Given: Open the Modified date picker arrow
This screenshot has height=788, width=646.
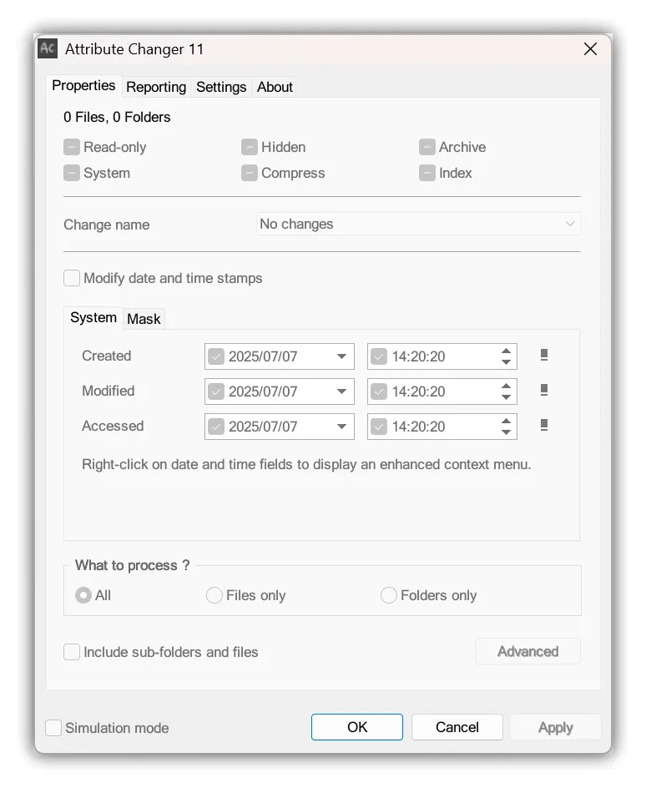Looking at the screenshot, I should point(341,391).
